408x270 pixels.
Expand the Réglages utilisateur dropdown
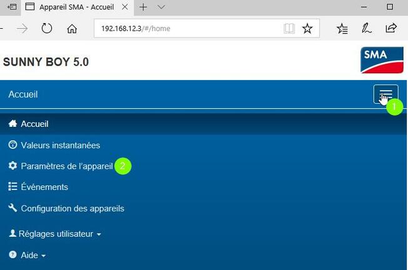pyautogui.click(x=55, y=234)
